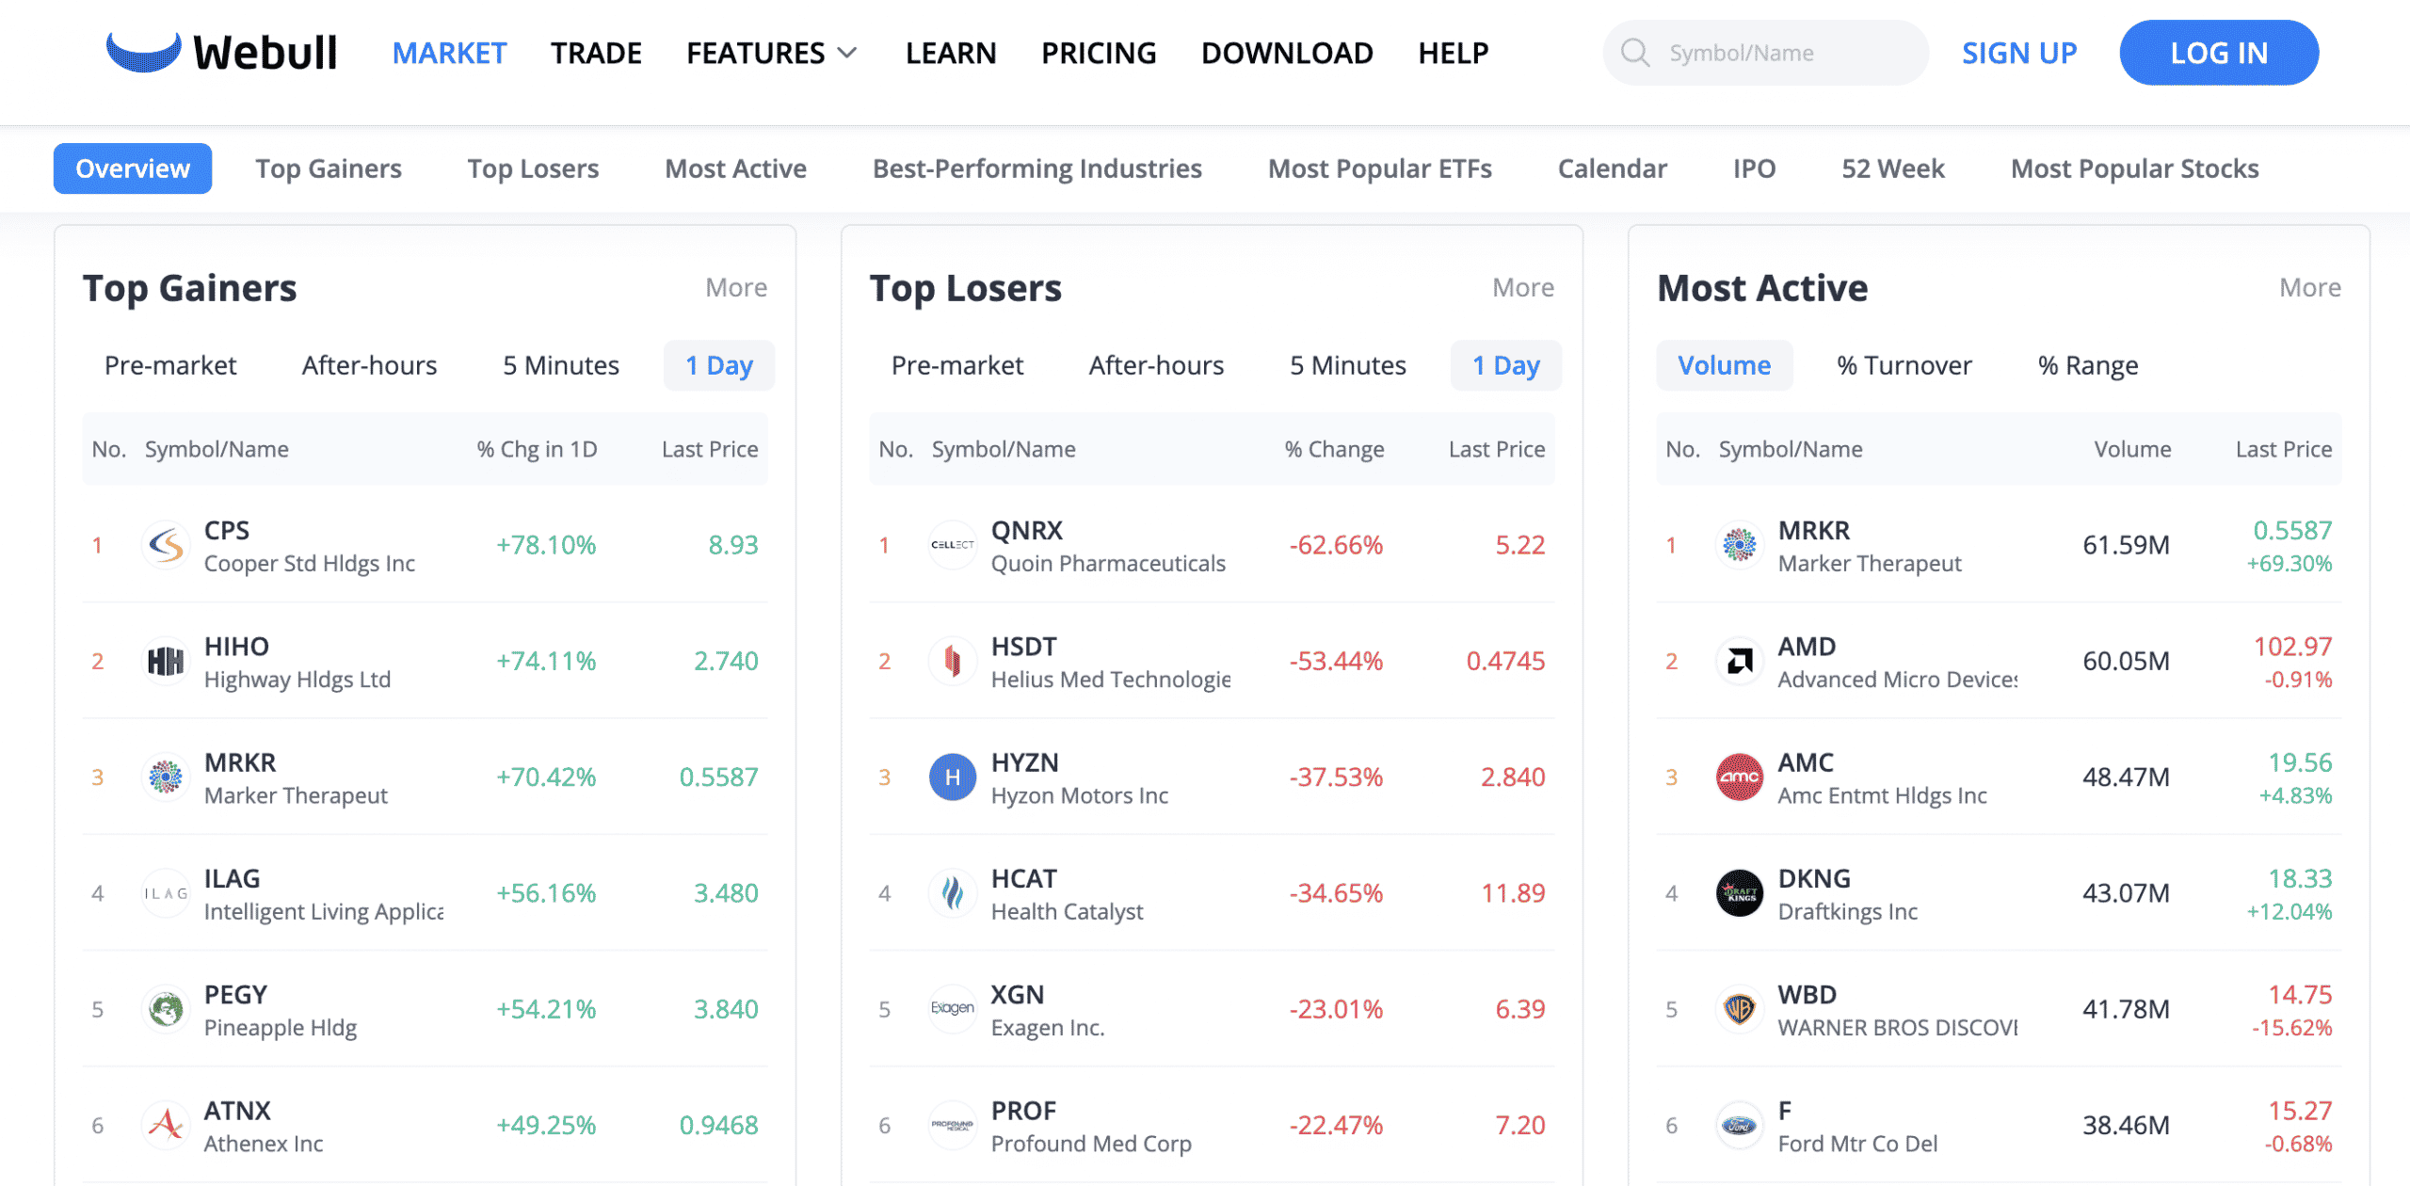Click the HCAT Health Catalyst logo icon
Image resolution: width=2410 pixels, height=1186 pixels.
pos(953,893)
